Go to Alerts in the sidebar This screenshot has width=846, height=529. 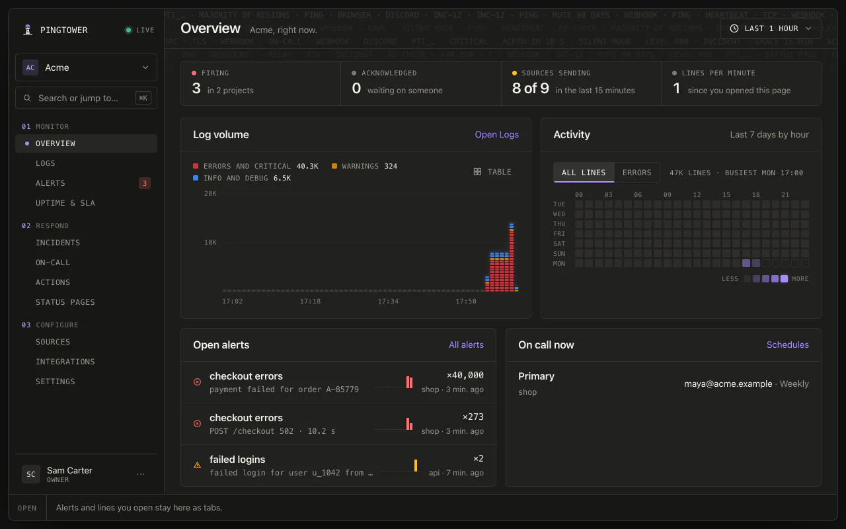pyautogui.click(x=86, y=183)
